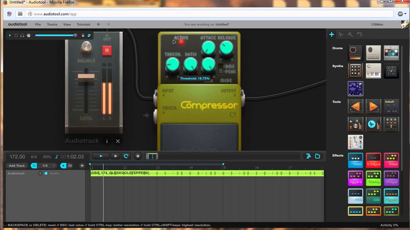Toggle the RMS/Peak mode switch
This screenshot has width=410, height=230.
coord(221,69)
